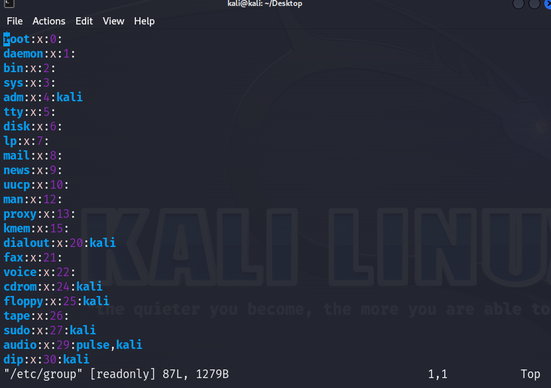Click the floppy:x:25:kali line
Viewport: 551px width, 388px height.
click(x=56, y=301)
